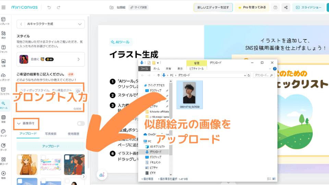The width and height of the screenshot is (329, 185).
Task: Open the Explorer 表示 ribbon tab
Action: [180, 69]
